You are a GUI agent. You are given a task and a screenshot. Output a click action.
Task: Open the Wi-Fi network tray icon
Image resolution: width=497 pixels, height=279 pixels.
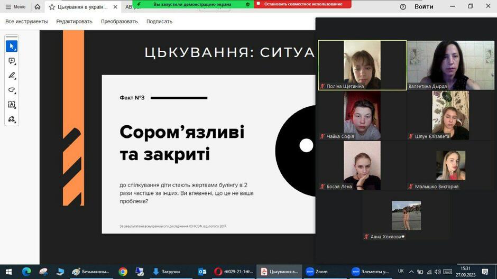pyautogui.click(x=429, y=272)
